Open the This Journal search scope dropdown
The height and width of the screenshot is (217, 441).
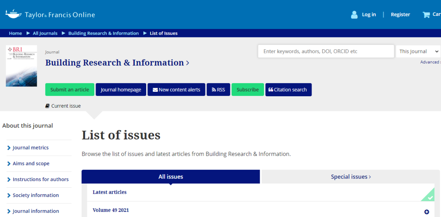(x=419, y=51)
